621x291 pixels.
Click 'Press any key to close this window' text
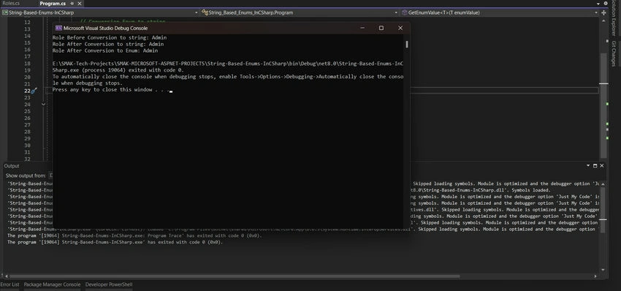(x=102, y=90)
